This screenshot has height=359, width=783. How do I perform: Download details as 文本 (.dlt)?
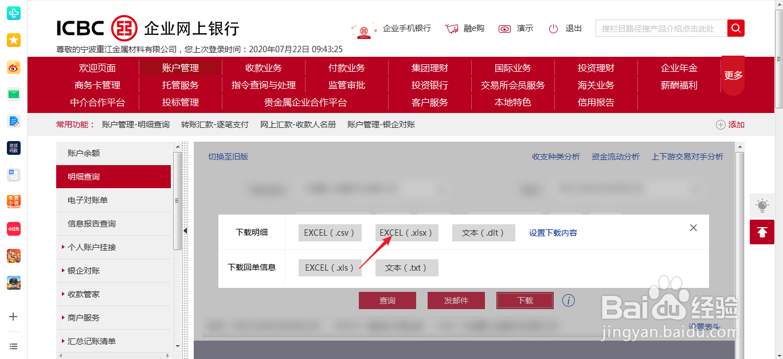click(483, 233)
